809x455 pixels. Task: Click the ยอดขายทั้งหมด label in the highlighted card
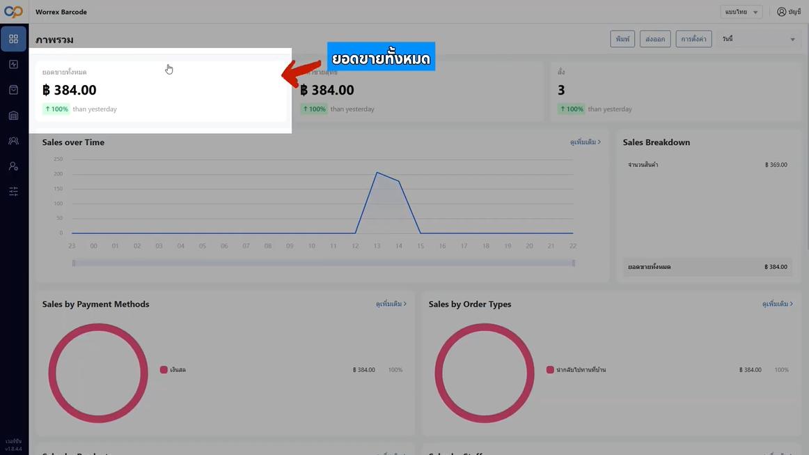click(x=65, y=72)
